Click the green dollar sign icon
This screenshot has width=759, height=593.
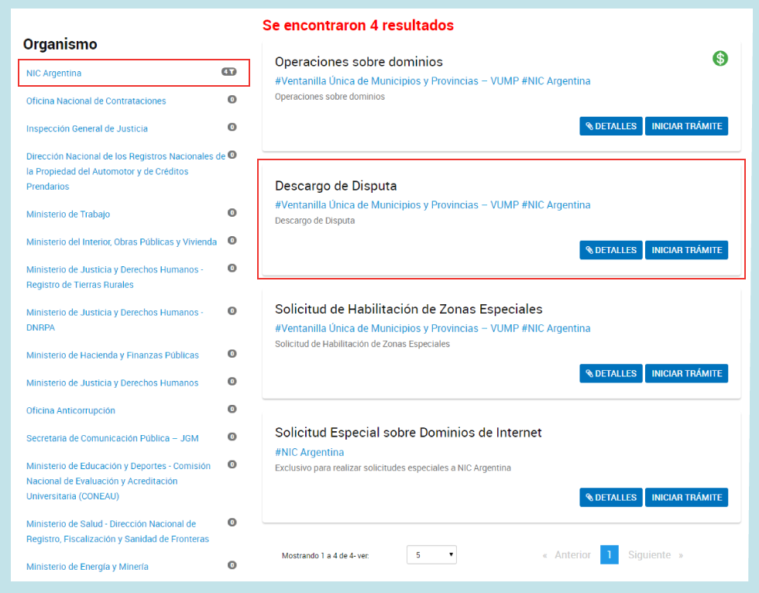point(720,58)
